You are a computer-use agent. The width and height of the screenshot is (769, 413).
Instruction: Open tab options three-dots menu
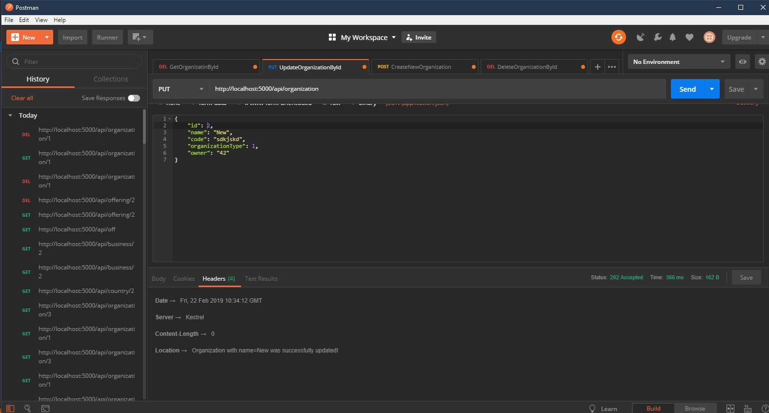[612, 67]
